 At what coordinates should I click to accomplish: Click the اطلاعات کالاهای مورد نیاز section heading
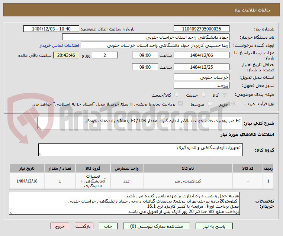click(247, 135)
